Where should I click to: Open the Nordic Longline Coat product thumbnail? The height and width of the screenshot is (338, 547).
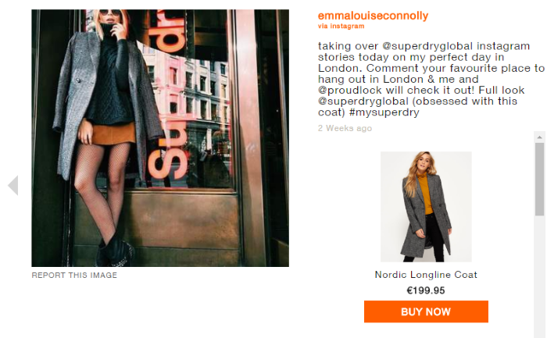[426, 207]
